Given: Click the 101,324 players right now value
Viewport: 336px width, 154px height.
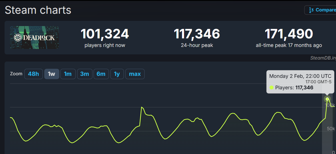Looking at the screenshot, I should 105,34.
